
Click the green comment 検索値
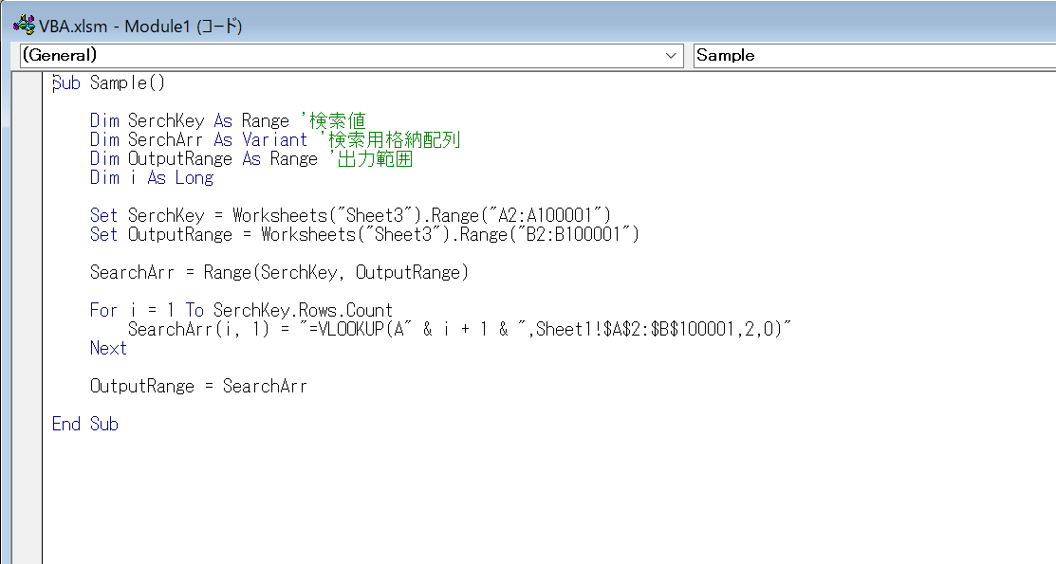[333, 121]
